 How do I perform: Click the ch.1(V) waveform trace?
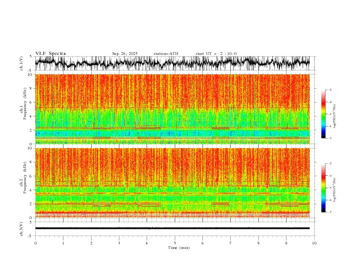pos(172,63)
